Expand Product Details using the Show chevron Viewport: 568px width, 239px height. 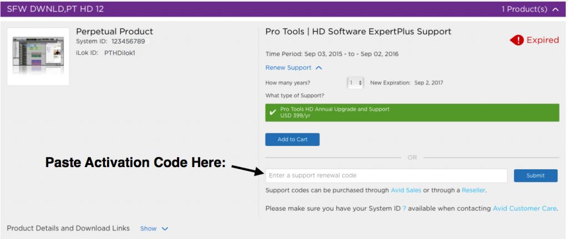point(165,228)
